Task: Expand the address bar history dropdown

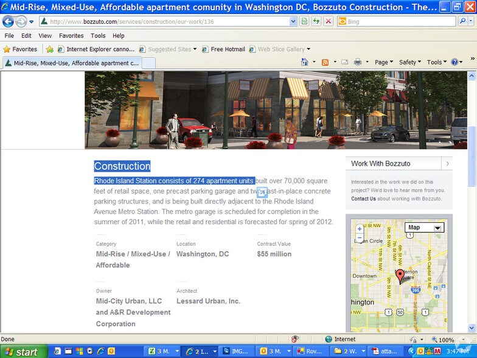Action: click(x=293, y=22)
